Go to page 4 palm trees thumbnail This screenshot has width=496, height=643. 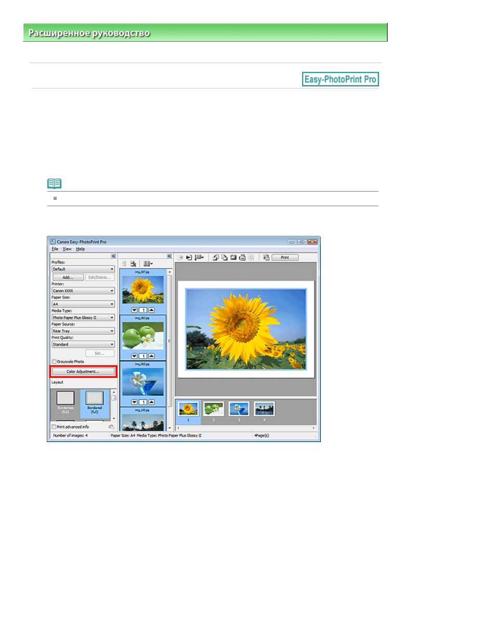coord(264,409)
